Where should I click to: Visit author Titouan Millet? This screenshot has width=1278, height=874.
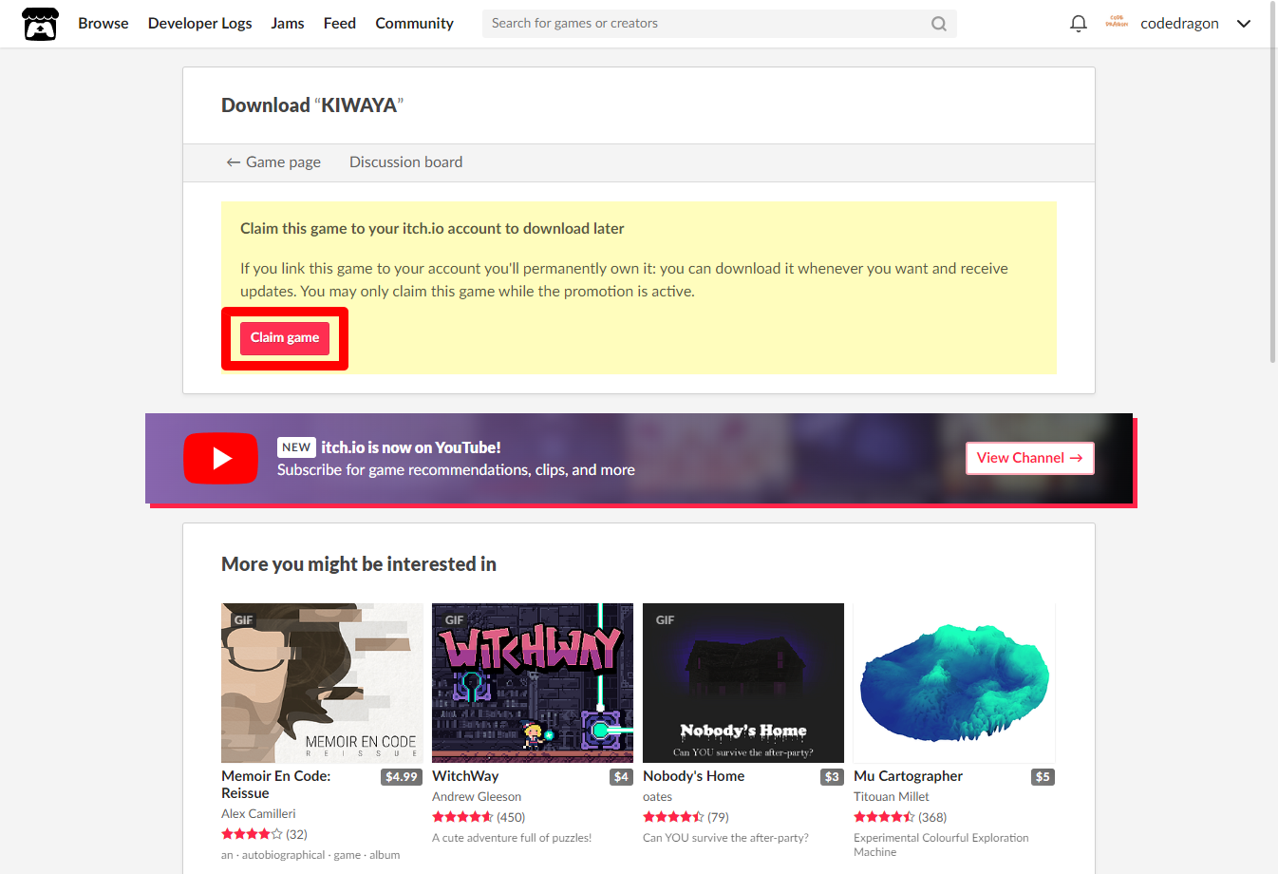point(892,797)
